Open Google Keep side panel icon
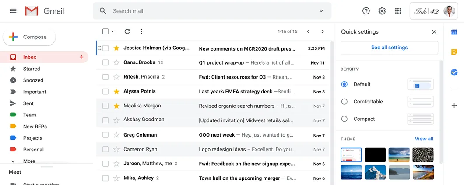Image resolution: width=464 pixels, height=185 pixels. click(x=454, y=52)
